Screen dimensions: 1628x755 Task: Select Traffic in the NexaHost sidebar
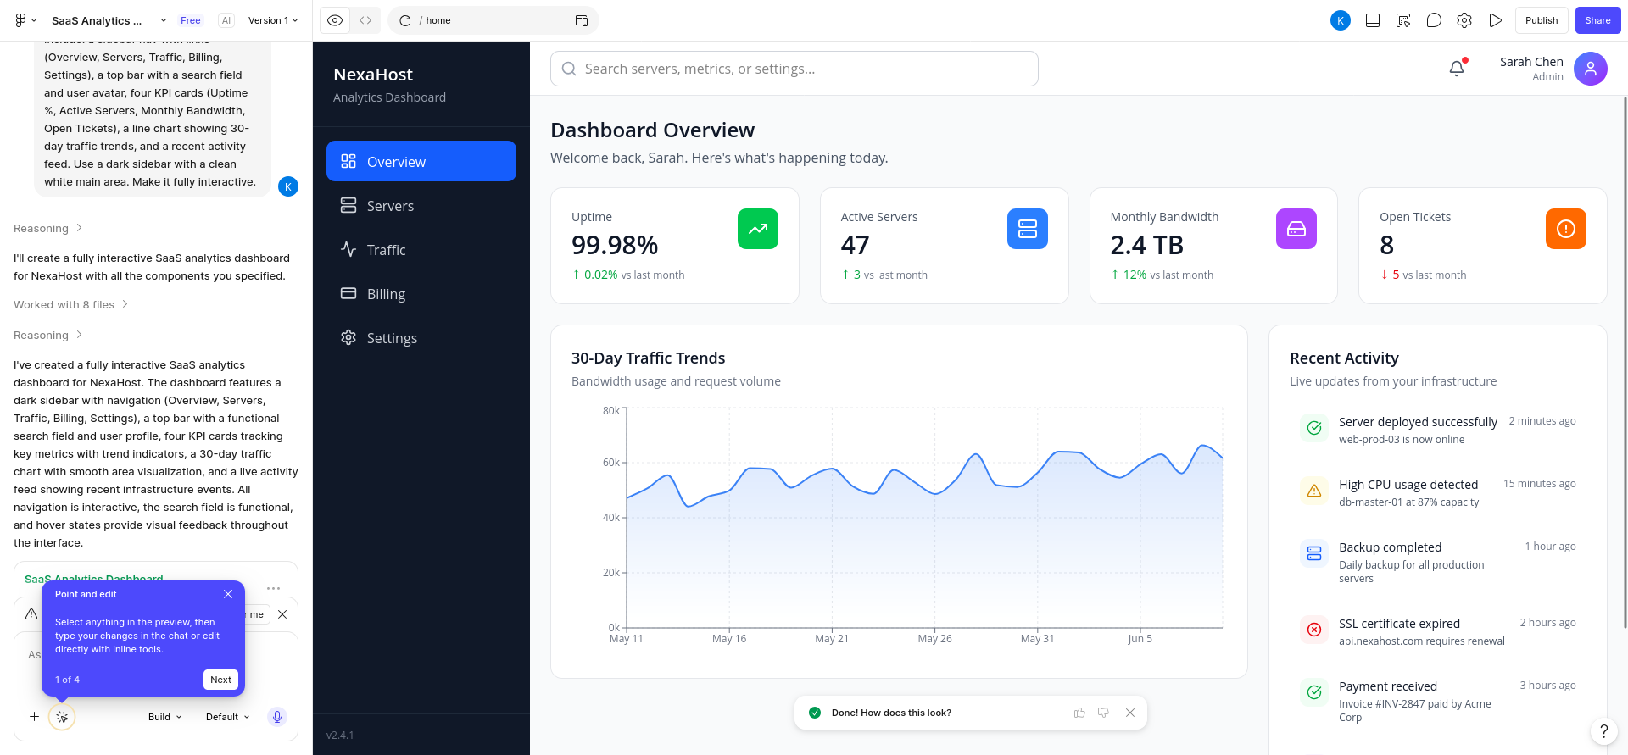point(421,249)
